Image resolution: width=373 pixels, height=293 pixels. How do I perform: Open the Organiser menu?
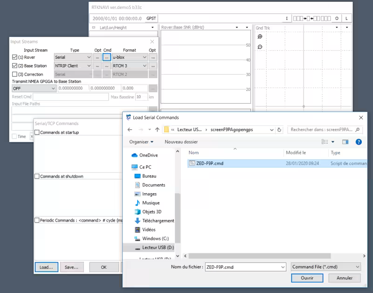[142, 141]
